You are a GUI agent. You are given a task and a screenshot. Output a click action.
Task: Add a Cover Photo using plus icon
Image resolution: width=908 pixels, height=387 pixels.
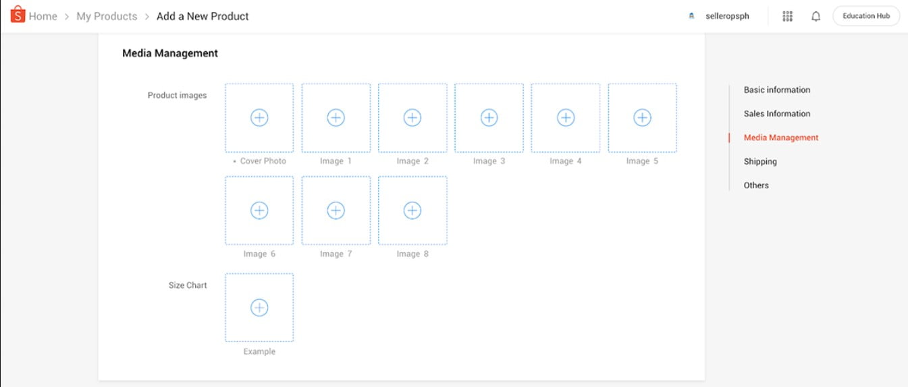click(259, 118)
